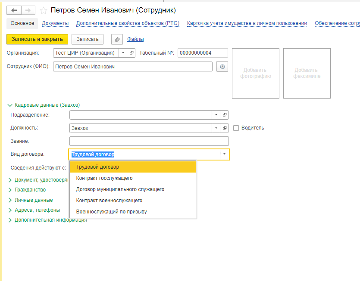Open the Подразделение dropdown arrow

click(x=216, y=115)
